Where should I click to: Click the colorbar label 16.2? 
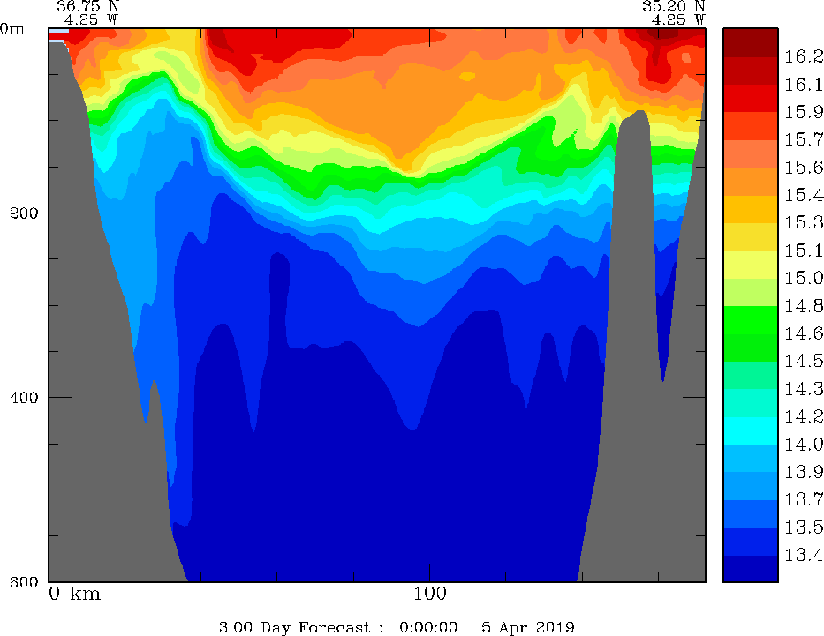tap(804, 56)
